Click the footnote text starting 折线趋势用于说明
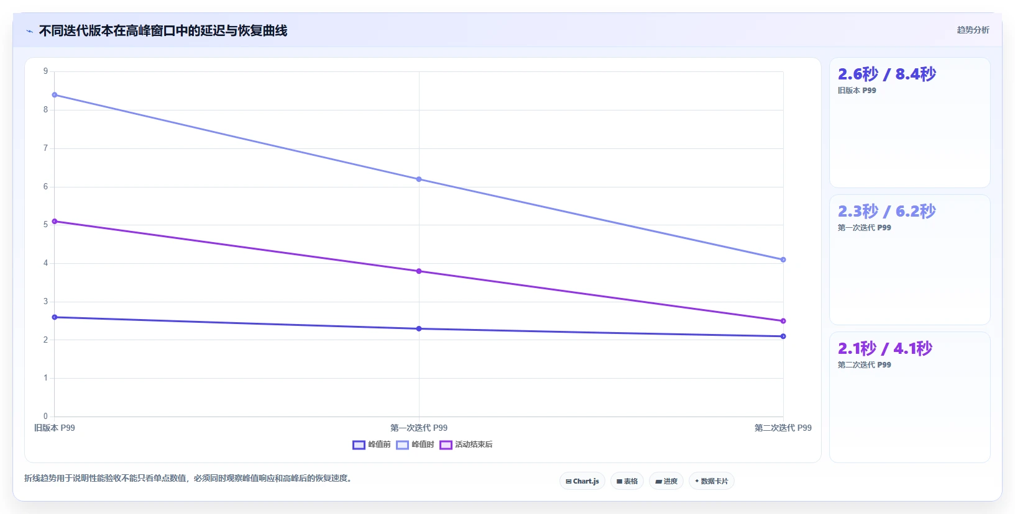 click(x=190, y=478)
